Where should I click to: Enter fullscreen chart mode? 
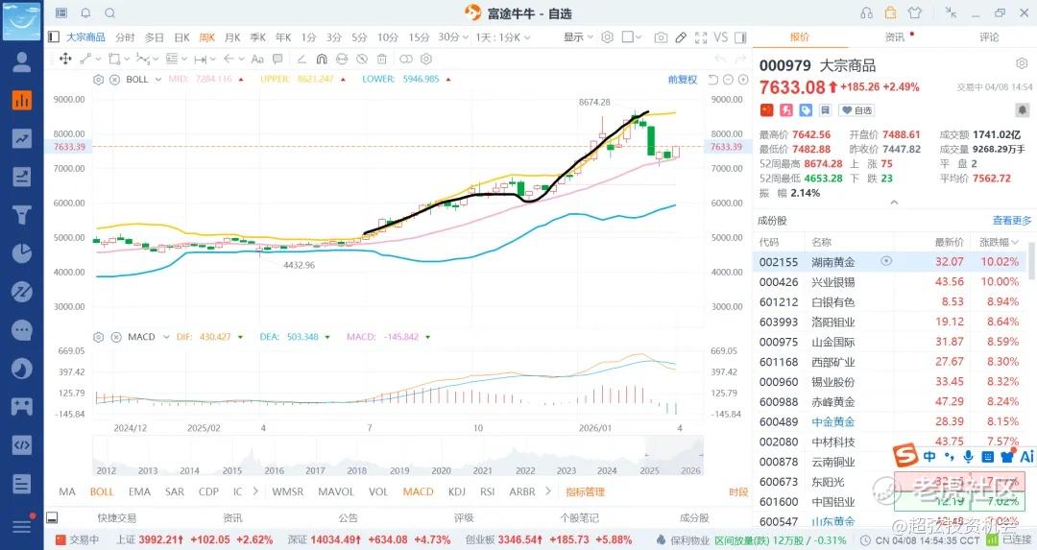click(x=701, y=37)
